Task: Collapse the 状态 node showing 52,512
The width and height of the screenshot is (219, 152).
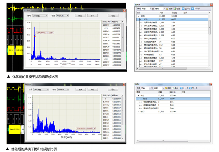Action: click(138, 96)
